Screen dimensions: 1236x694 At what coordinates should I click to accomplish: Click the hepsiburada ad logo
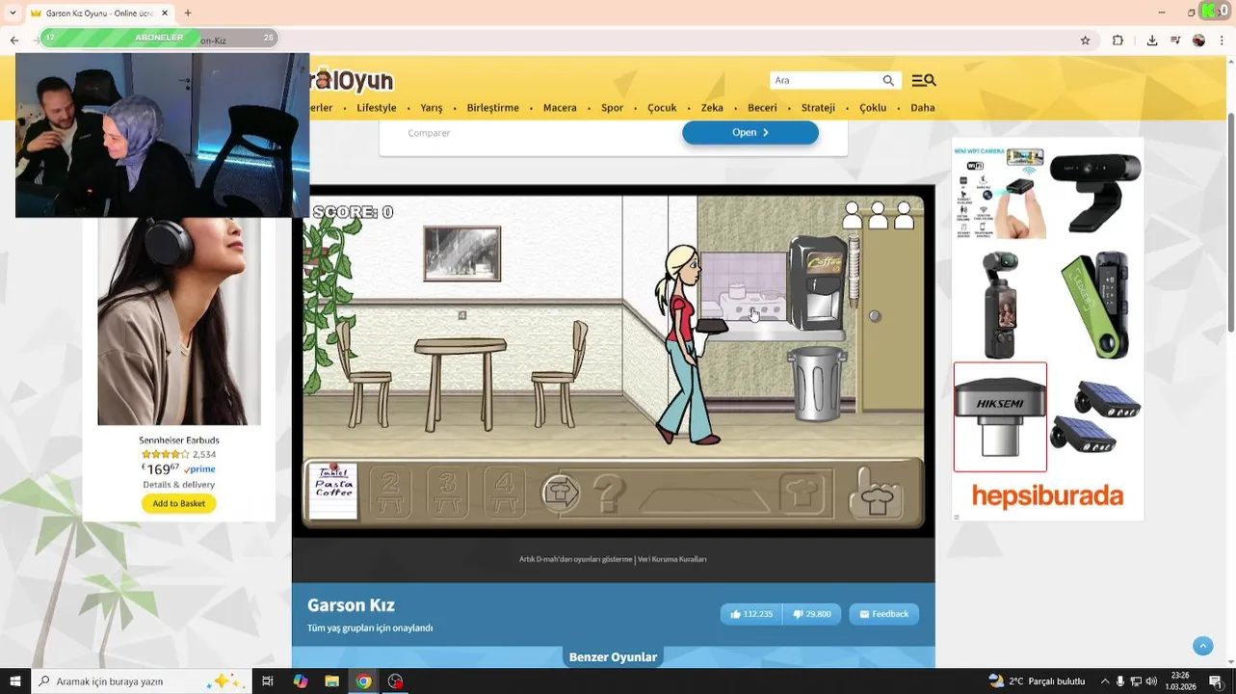tap(1047, 496)
